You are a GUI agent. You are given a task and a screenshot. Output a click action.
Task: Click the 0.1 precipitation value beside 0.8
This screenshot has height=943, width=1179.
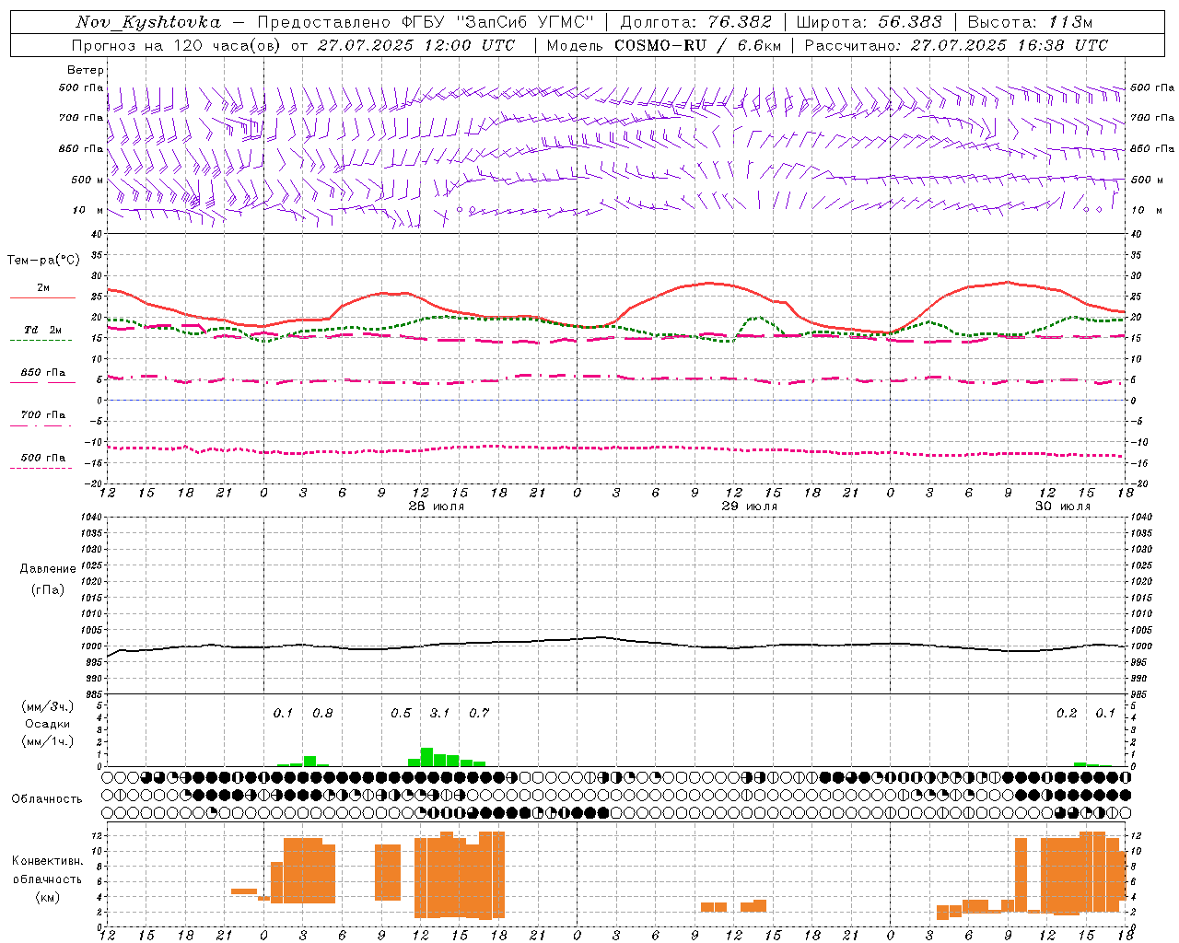click(x=283, y=713)
